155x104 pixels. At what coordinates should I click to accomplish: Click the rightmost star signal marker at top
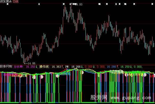pos(152,4)
